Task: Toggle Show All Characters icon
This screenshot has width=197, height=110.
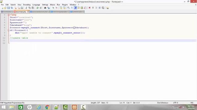Action: (x=72, y=8)
